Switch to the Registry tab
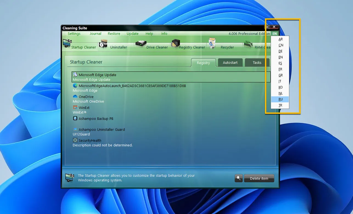Screen dimensions: 353x214 203,63
